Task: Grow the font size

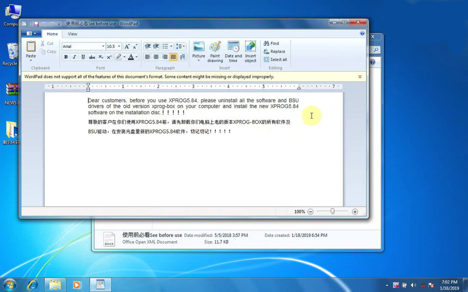Action: click(x=127, y=47)
